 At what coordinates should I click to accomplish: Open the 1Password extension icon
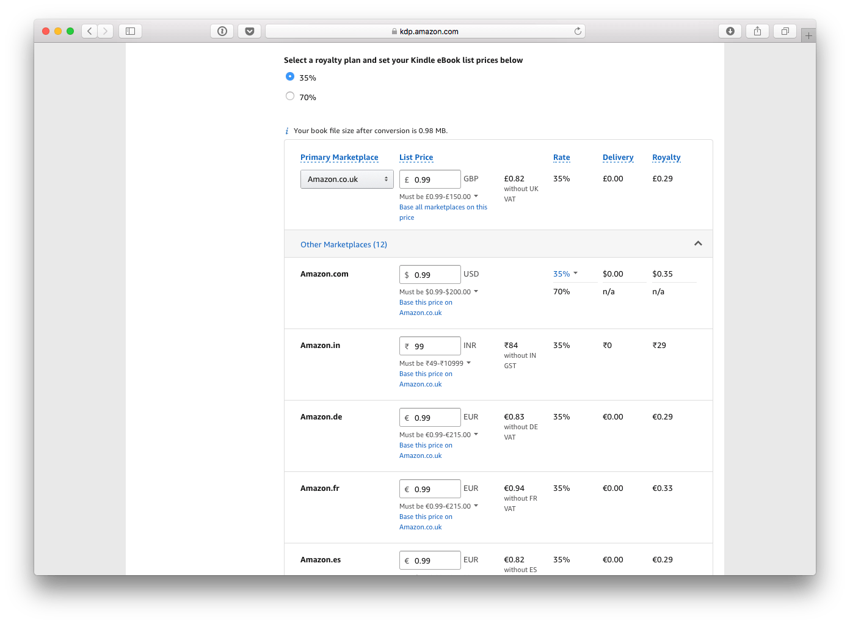coord(222,31)
